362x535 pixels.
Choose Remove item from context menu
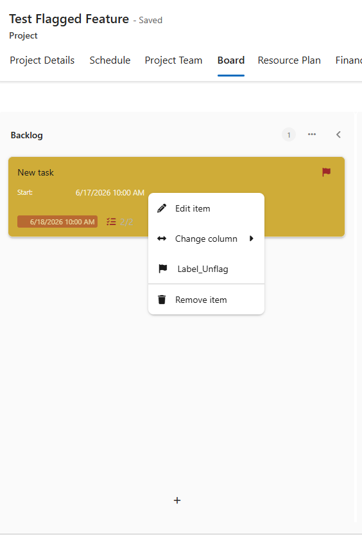click(x=201, y=300)
